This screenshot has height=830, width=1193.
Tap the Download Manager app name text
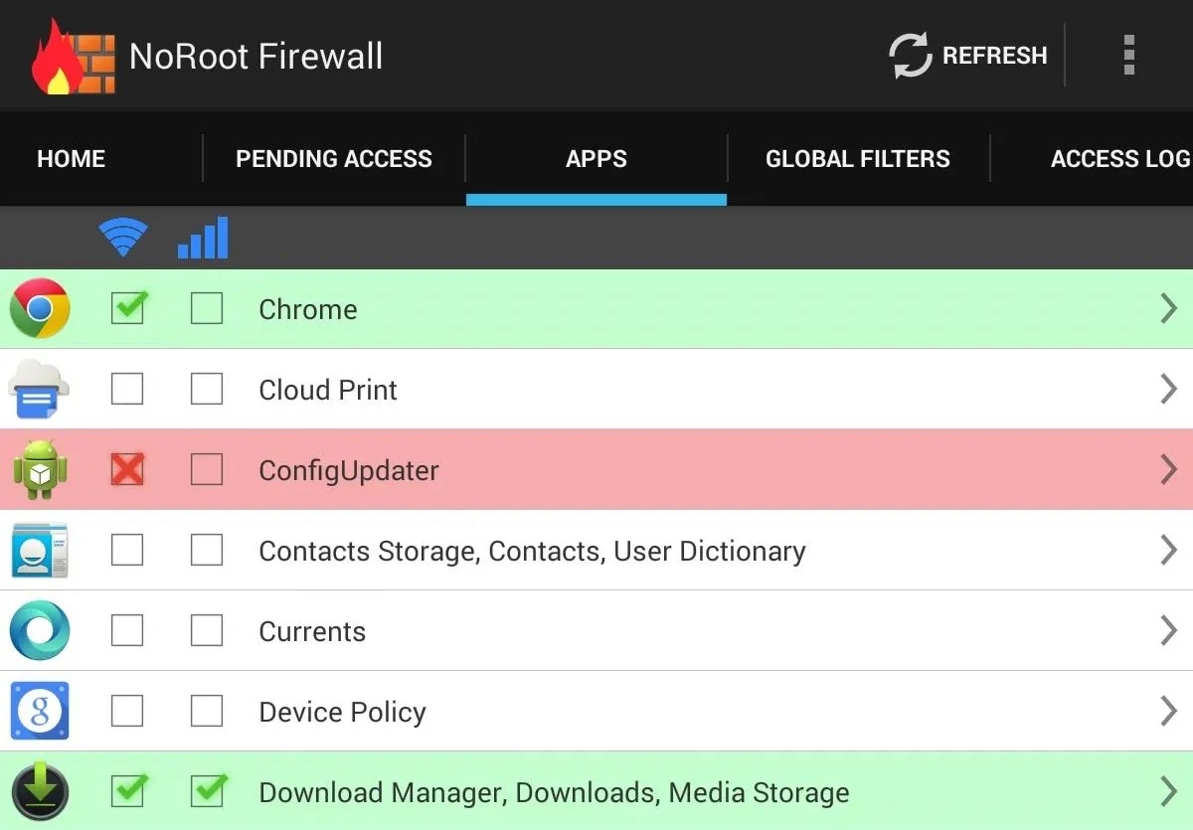click(554, 793)
